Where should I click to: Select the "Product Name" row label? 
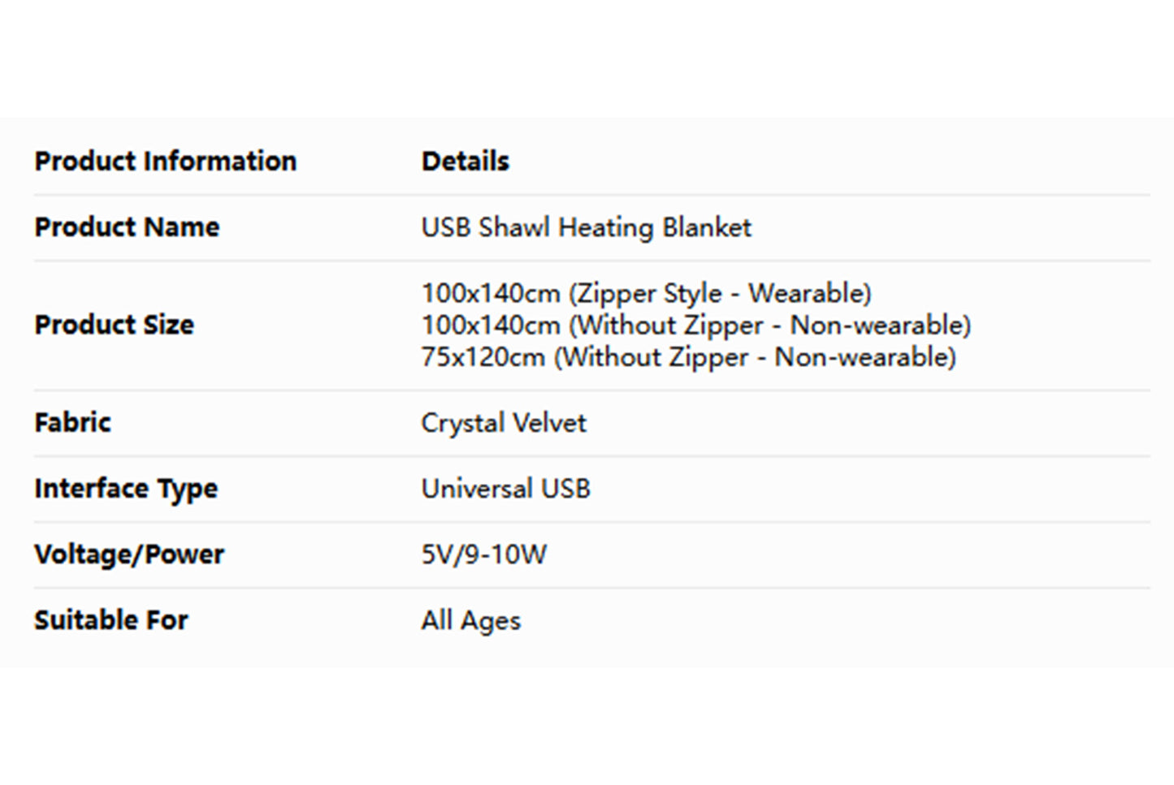(x=127, y=227)
